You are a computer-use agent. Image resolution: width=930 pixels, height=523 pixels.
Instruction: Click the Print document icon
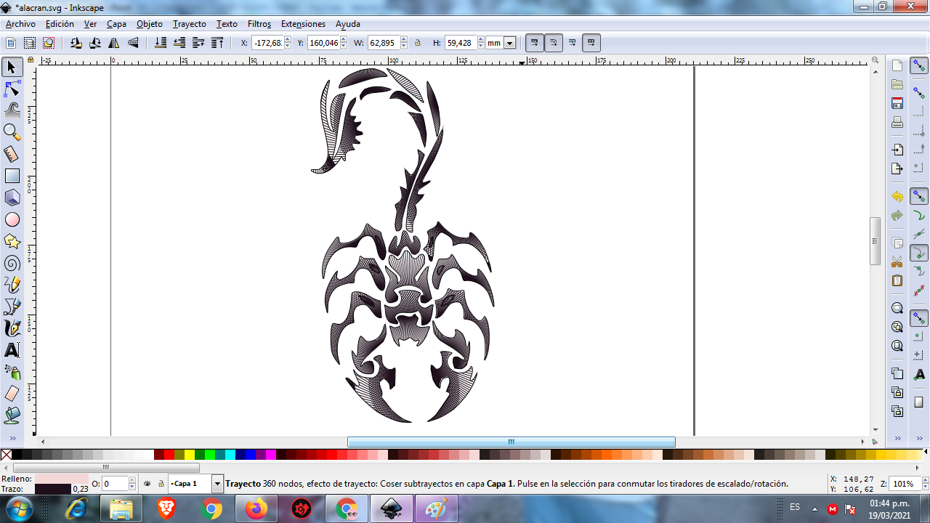tap(897, 122)
